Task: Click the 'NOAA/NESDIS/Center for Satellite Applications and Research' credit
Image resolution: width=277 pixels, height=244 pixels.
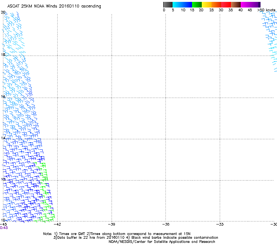Action: [162, 242]
